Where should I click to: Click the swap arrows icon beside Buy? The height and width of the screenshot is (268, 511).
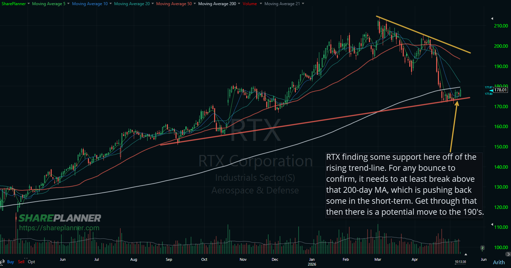(3, 262)
